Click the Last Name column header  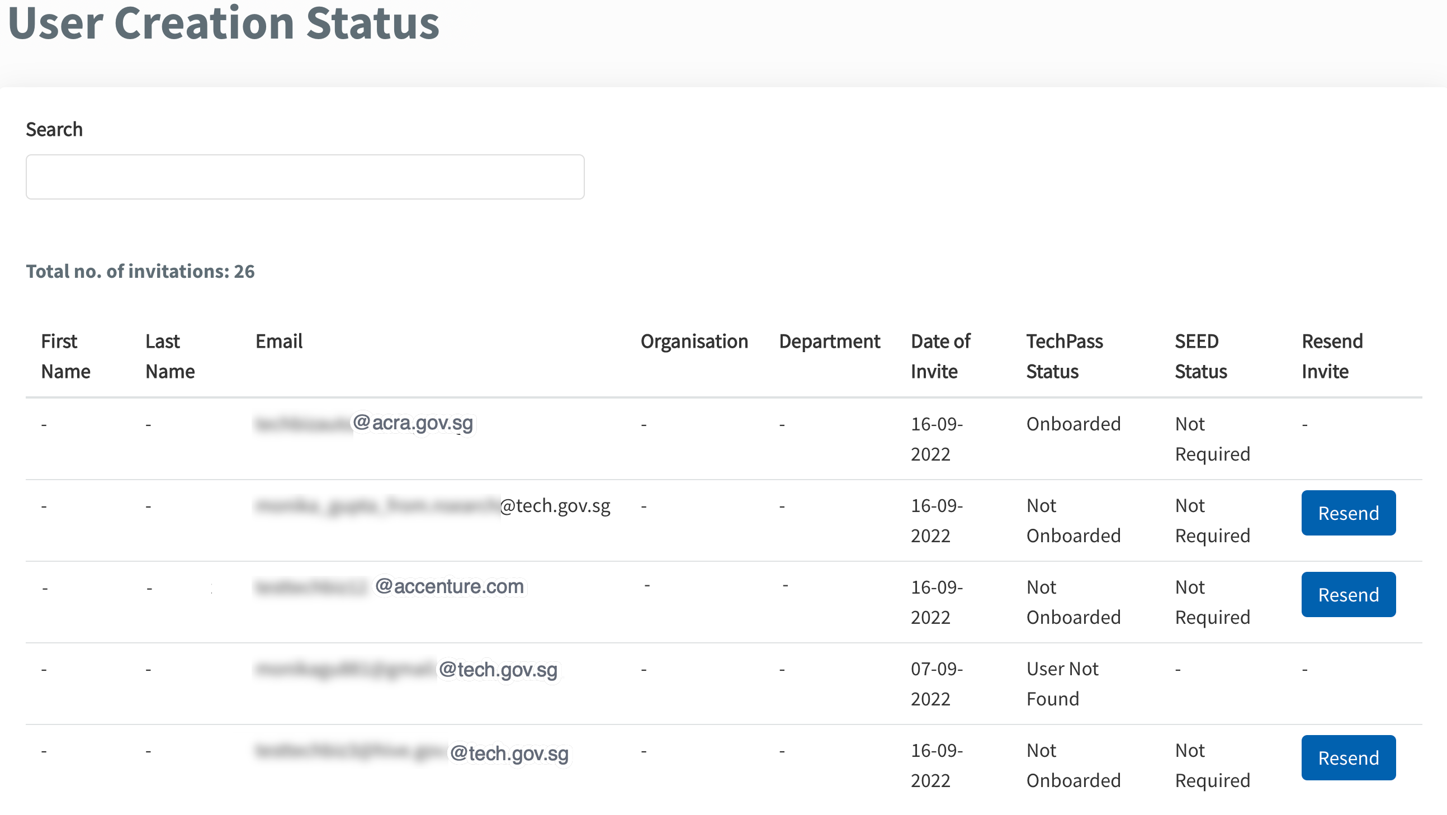(x=169, y=356)
